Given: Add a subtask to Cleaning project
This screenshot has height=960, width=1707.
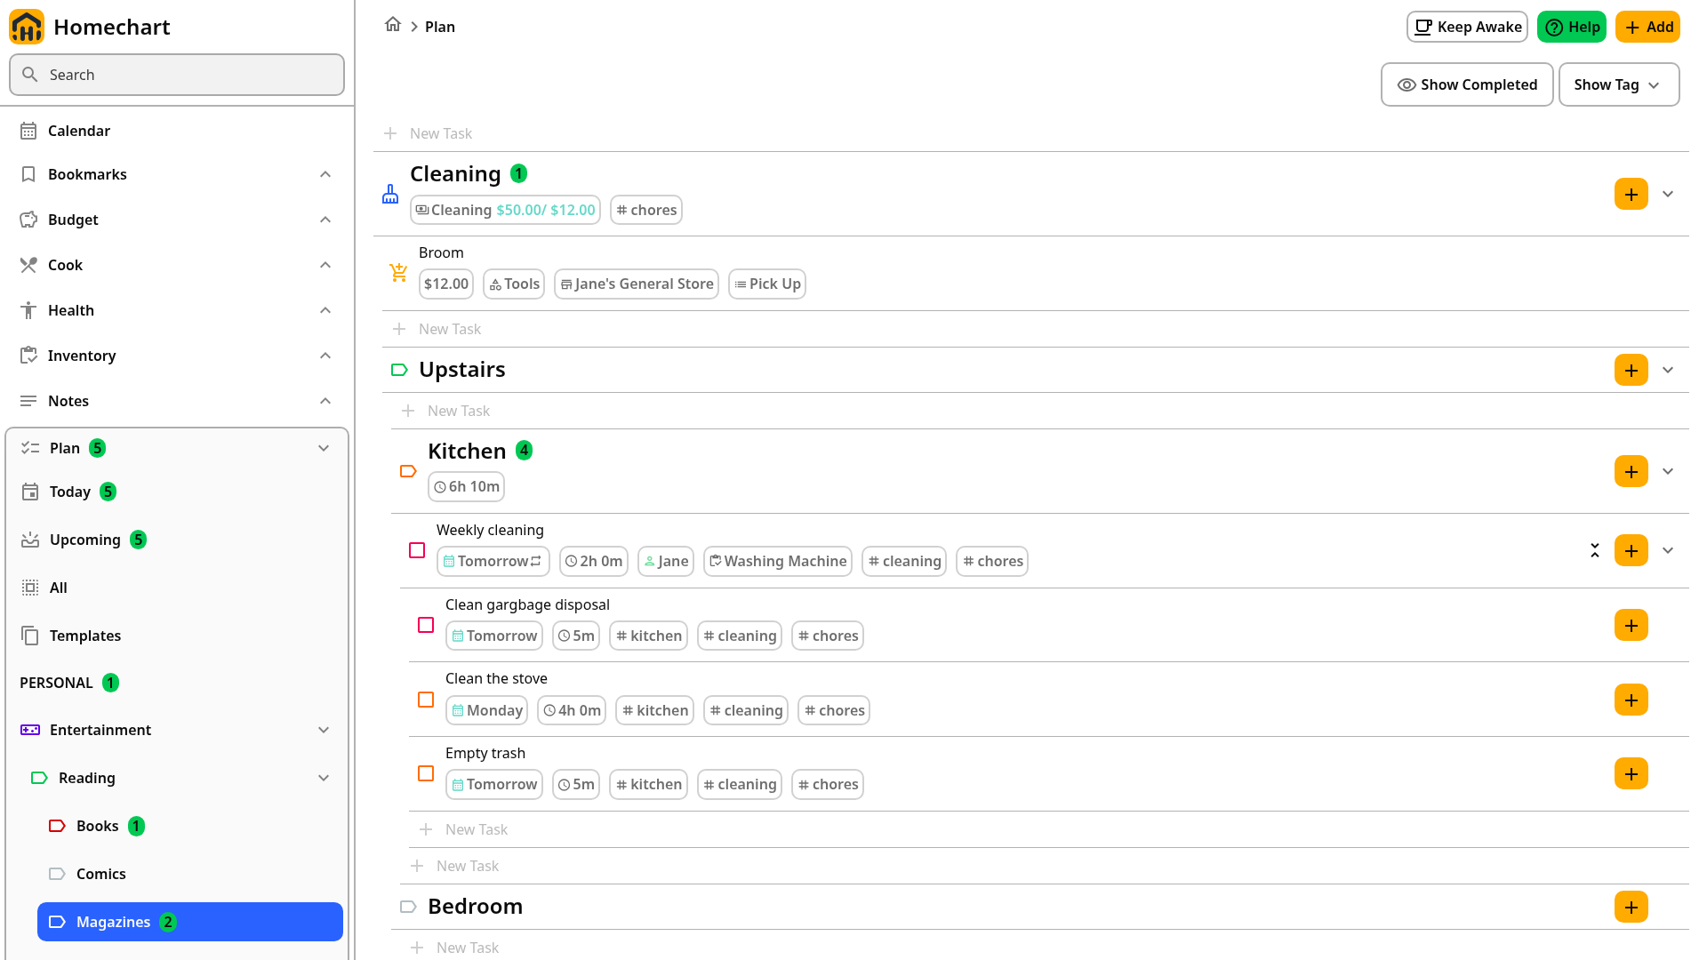Looking at the screenshot, I should tap(1631, 194).
